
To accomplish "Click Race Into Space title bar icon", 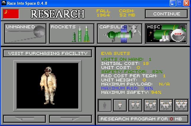I will (4, 3).
